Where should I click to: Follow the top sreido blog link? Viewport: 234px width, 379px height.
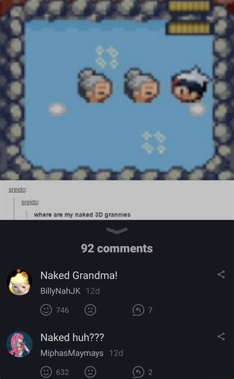click(17, 189)
